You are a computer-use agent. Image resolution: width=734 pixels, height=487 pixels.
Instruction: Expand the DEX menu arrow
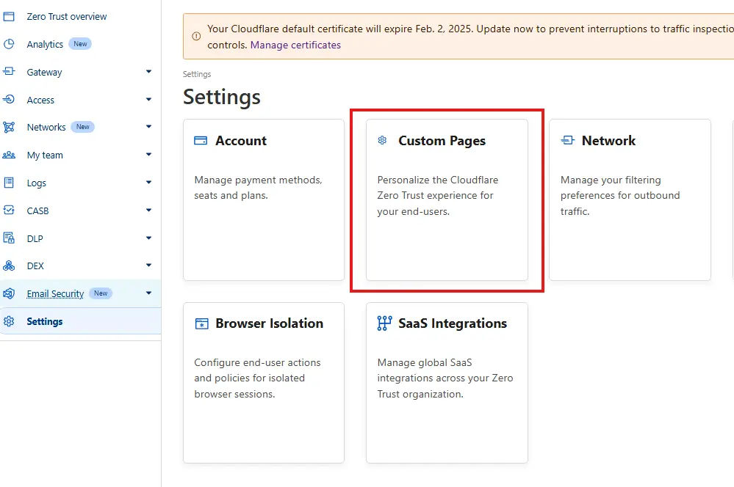[148, 265]
